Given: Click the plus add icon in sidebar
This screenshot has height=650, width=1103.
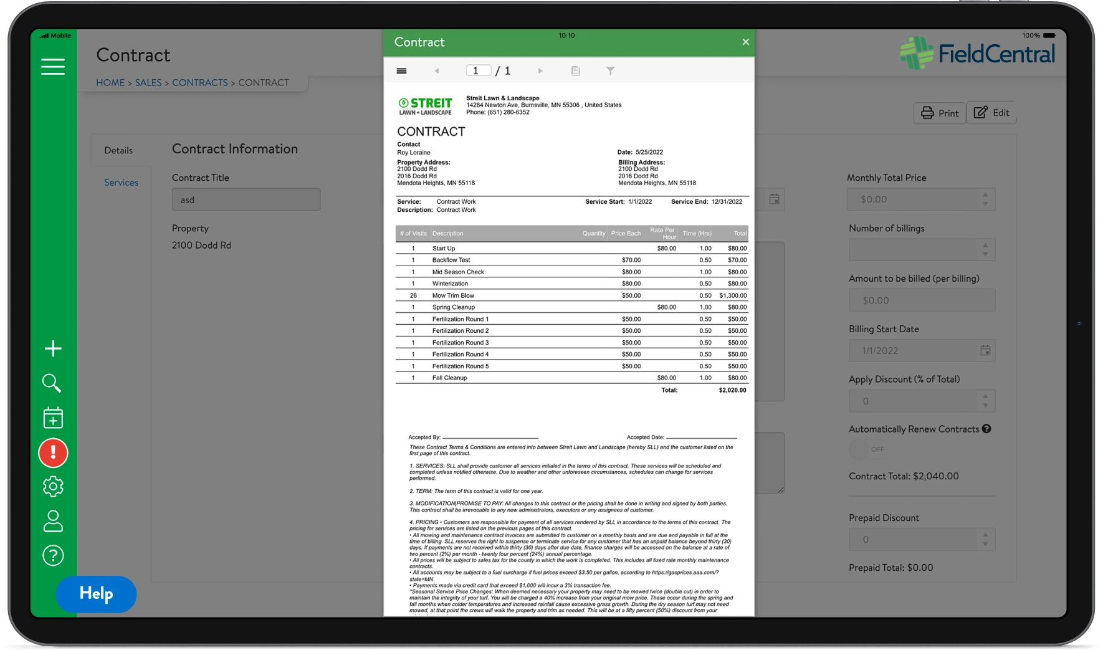Looking at the screenshot, I should (x=53, y=348).
